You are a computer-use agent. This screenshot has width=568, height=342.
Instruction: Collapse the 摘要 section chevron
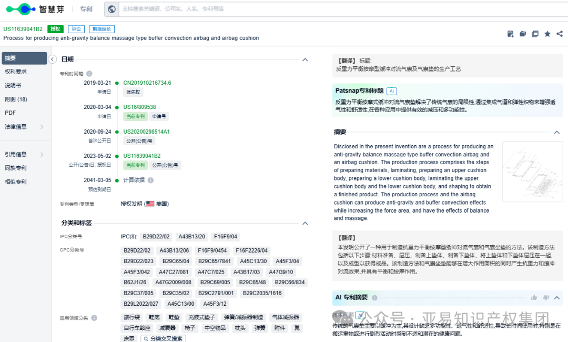[557, 132]
